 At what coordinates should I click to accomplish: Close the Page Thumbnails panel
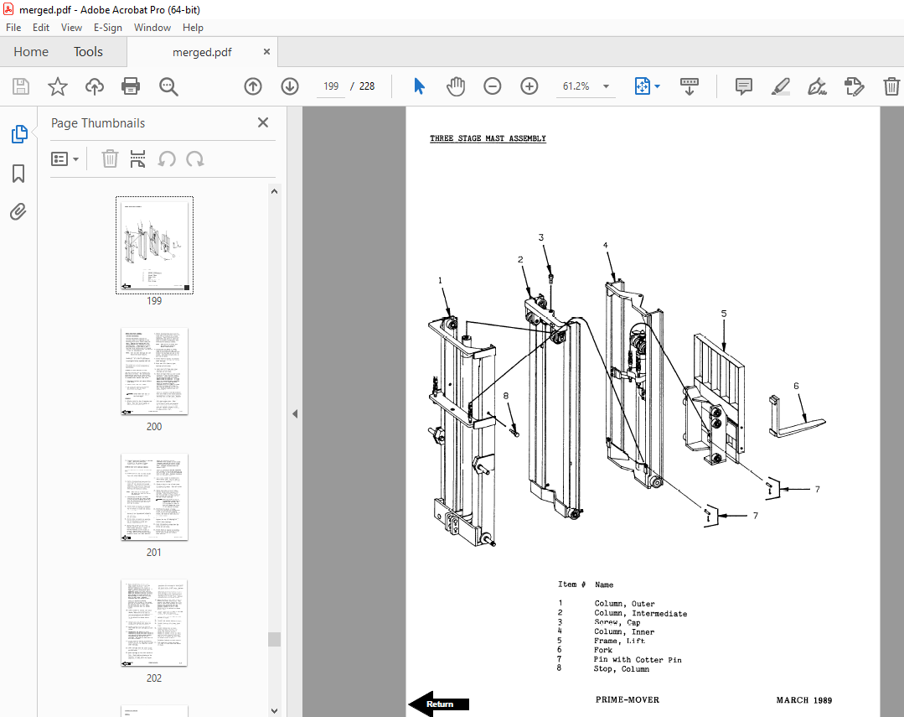263,122
